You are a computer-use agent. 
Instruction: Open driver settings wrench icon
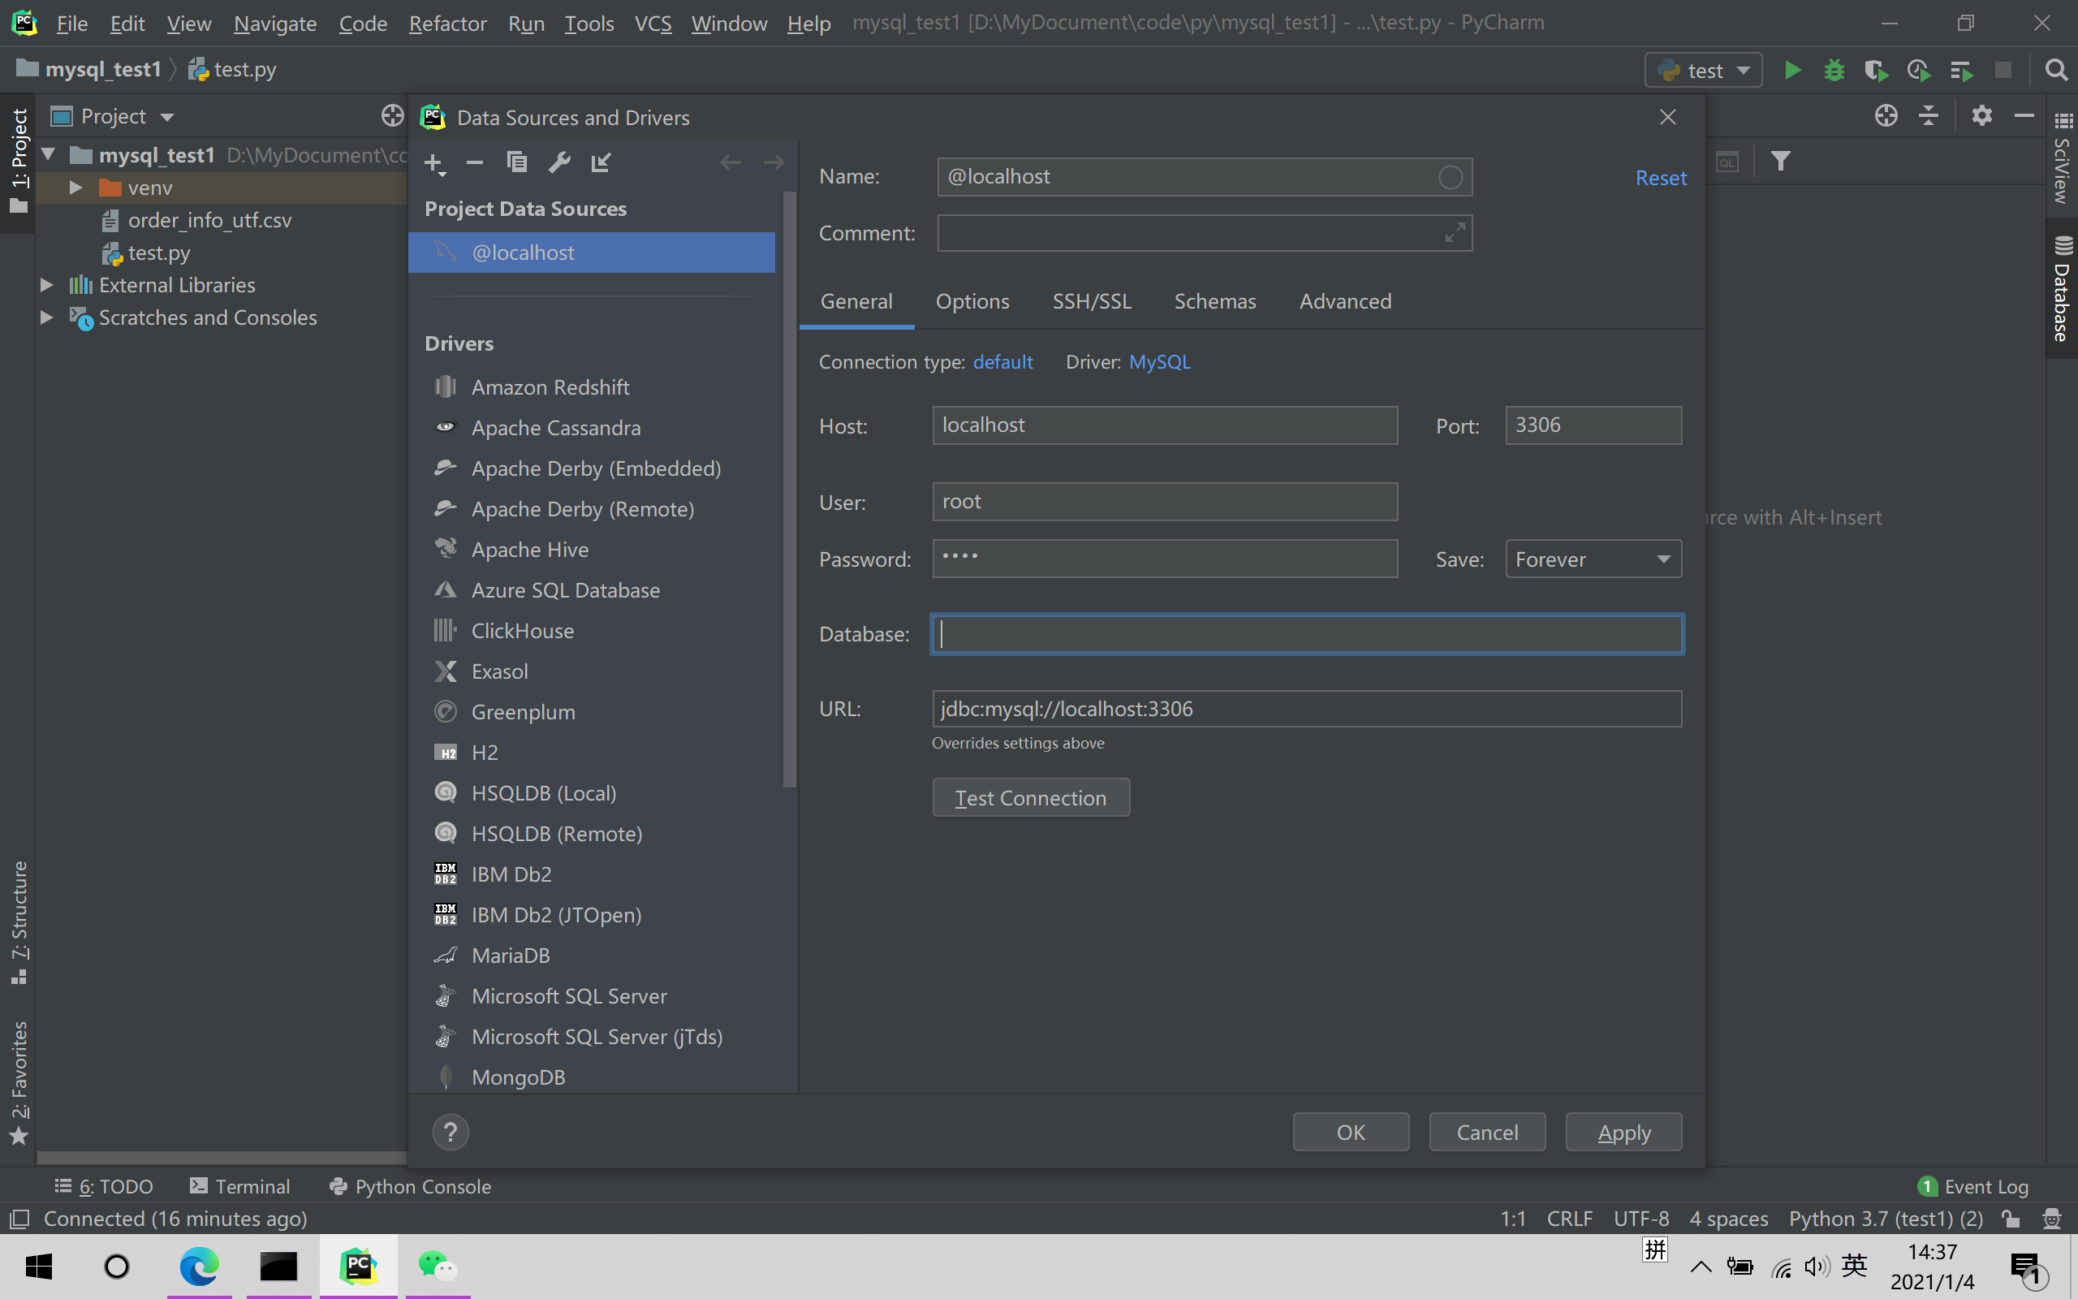pos(559,162)
